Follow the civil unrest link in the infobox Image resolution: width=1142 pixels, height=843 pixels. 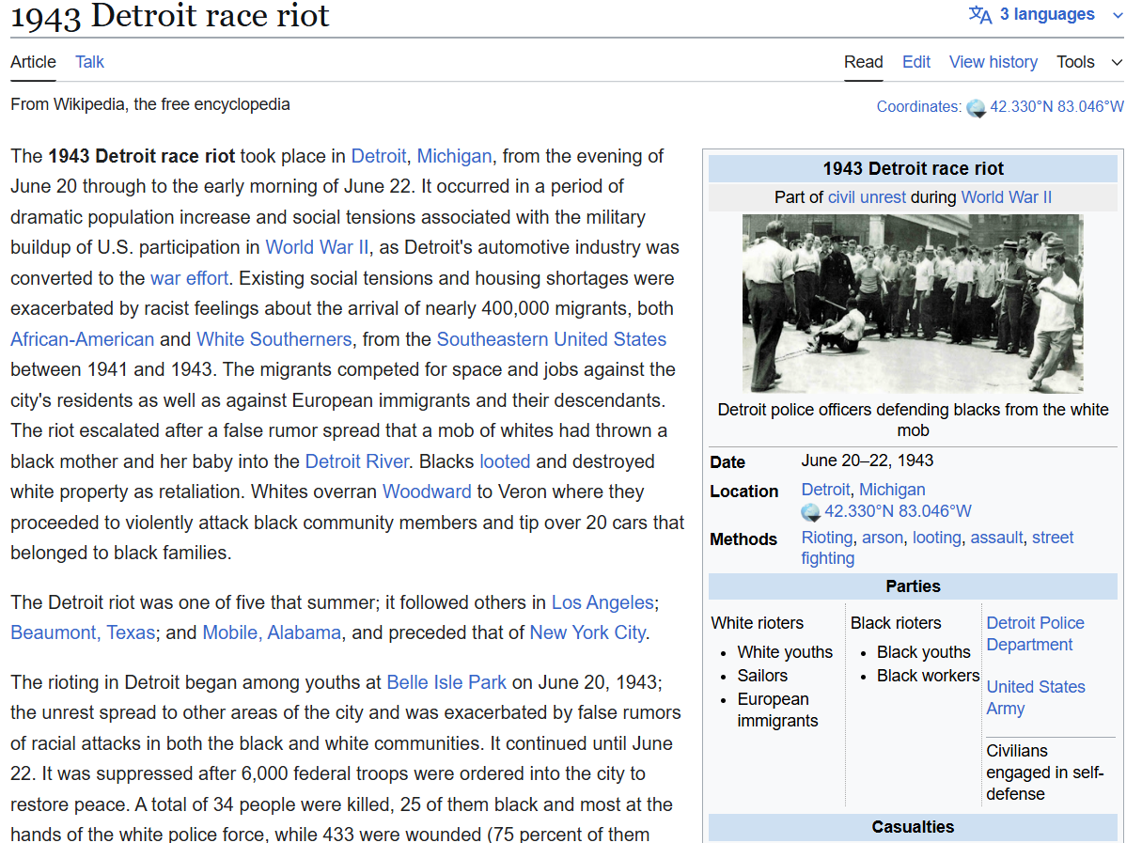point(867,197)
